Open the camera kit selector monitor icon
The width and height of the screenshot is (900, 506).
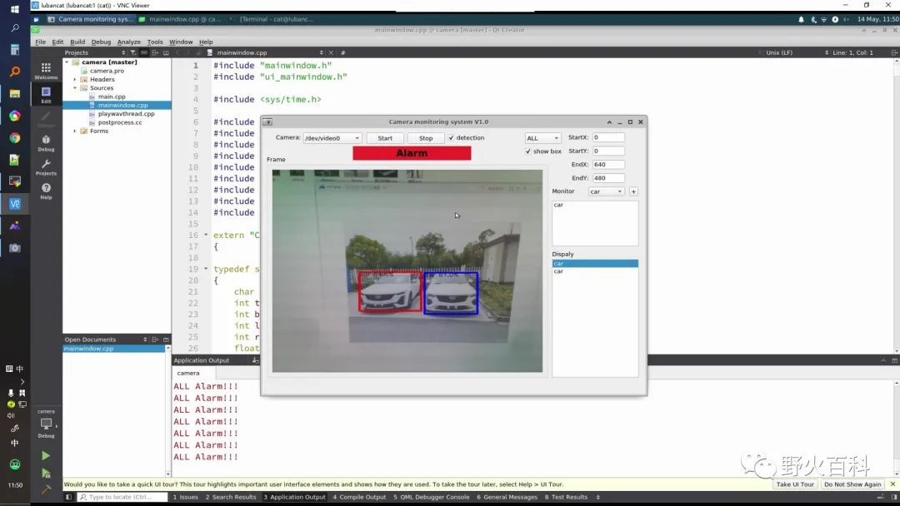46,424
